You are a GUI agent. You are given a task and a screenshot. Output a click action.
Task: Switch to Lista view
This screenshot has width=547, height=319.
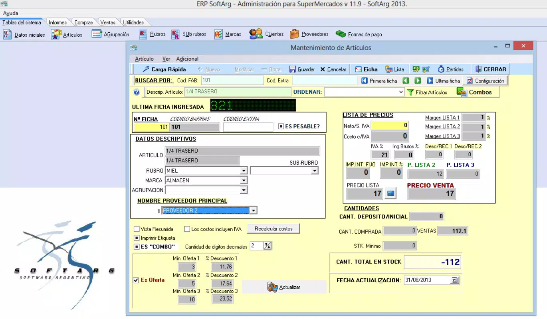(394, 69)
